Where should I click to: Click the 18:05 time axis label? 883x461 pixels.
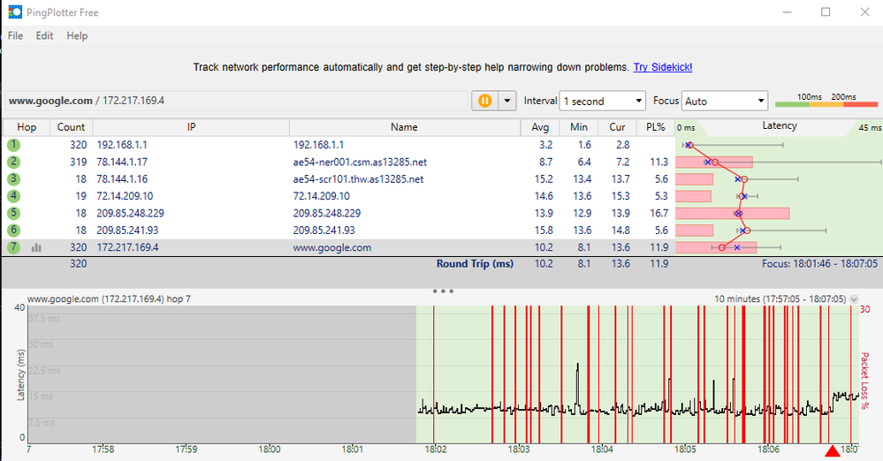(x=685, y=450)
